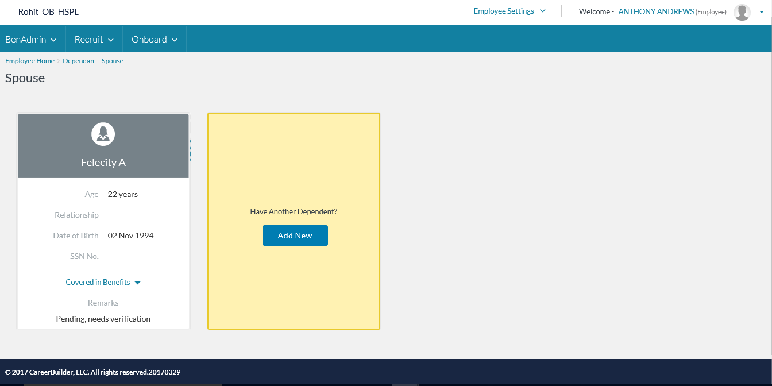Viewport: 772px width, 386px height.
Task: Click the Spouse page heading
Action: 25,78
